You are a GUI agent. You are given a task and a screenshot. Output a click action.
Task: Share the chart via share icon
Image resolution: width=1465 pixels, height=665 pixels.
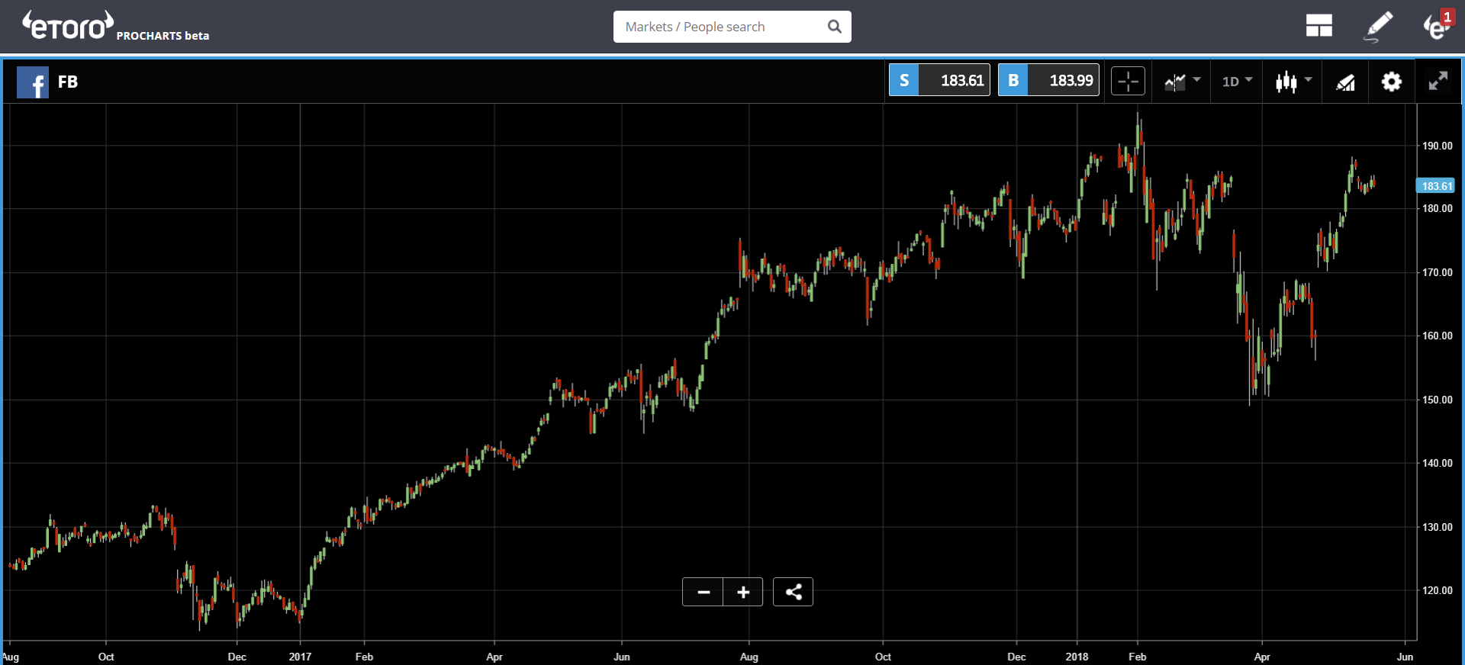coord(793,592)
